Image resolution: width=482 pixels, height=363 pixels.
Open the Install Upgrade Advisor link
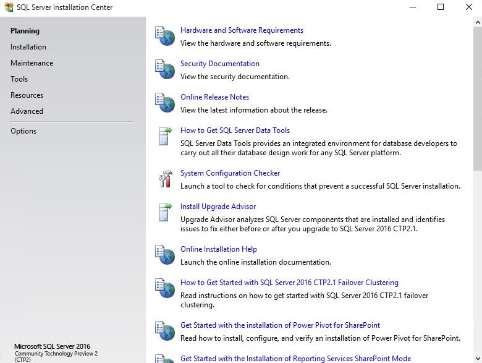218,207
